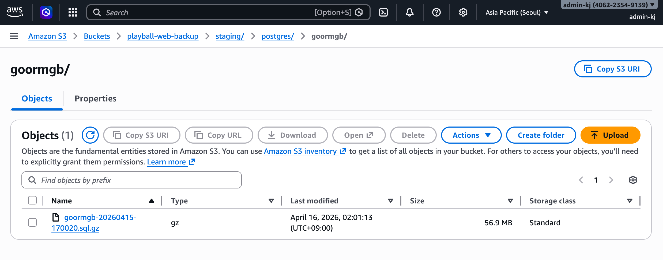The width and height of the screenshot is (663, 260).
Task: Click the Create folder button
Action: [x=541, y=135]
